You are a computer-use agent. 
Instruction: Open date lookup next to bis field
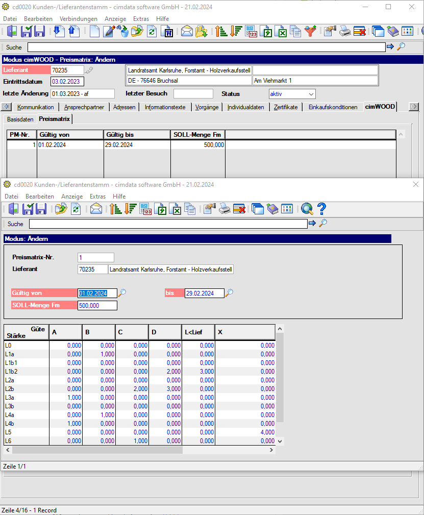[x=229, y=292]
